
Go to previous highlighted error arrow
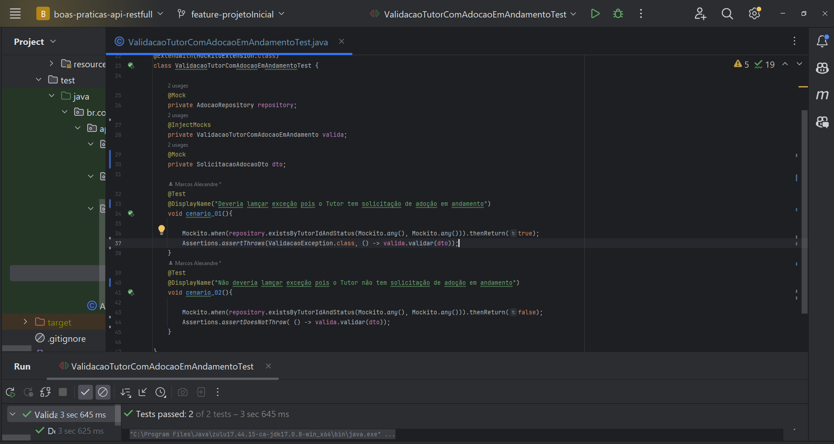pyautogui.click(x=785, y=64)
